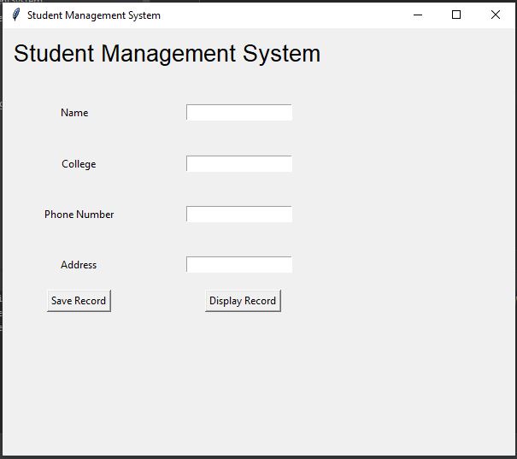This screenshot has width=517, height=459.
Task: Focus the College text field
Action: [x=239, y=163]
